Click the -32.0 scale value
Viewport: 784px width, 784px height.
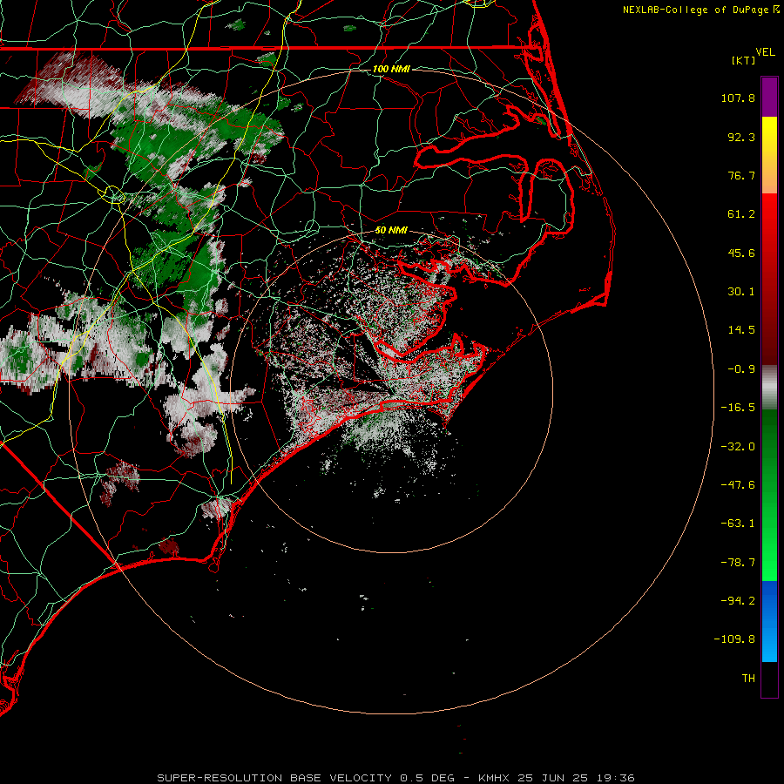(738, 447)
